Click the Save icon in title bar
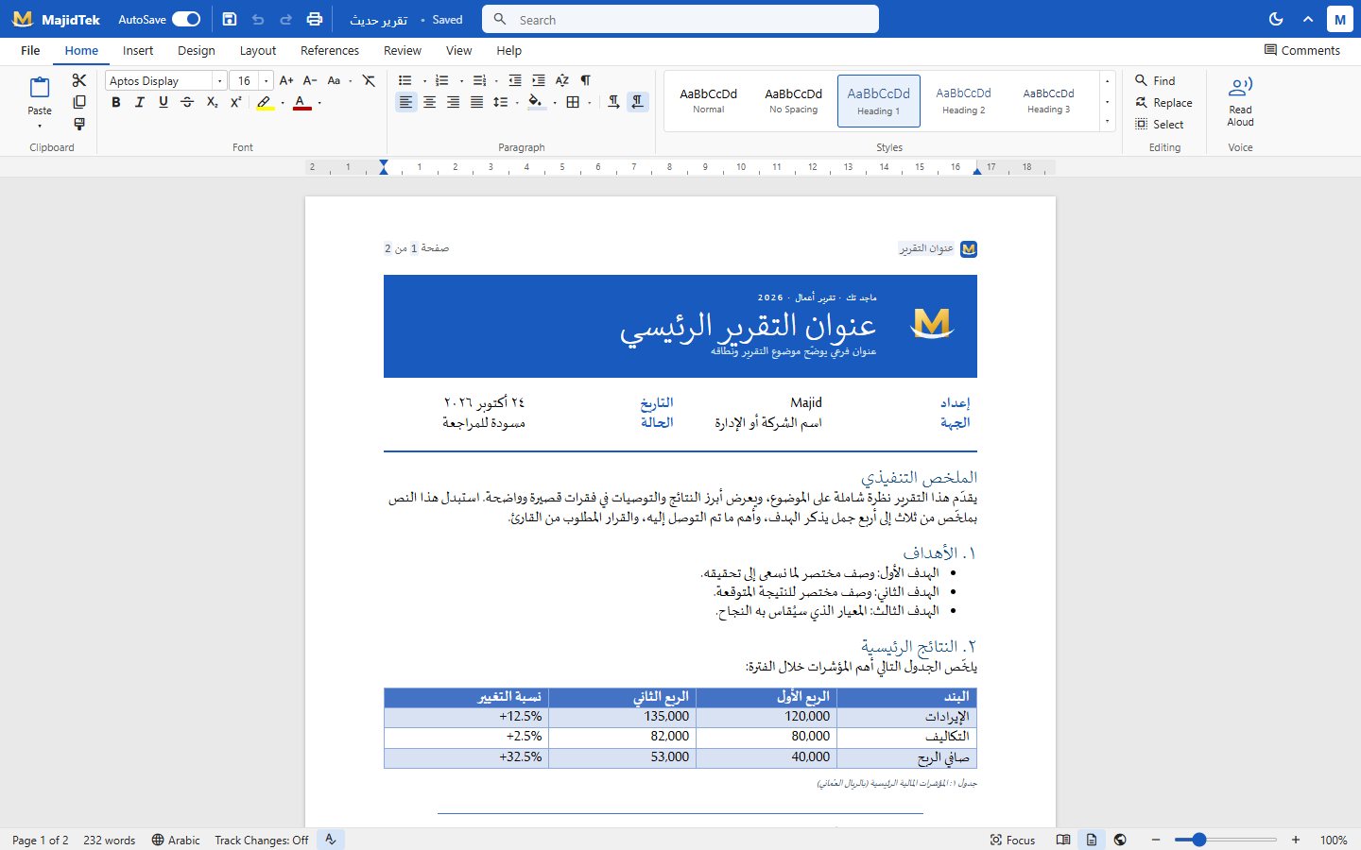The image size is (1361, 850). [x=229, y=19]
